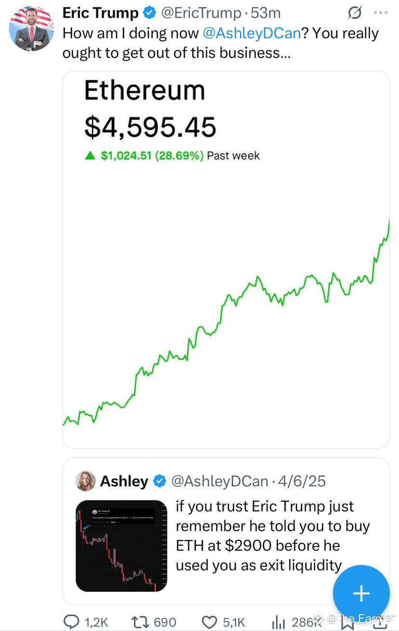Open the @EricTrump handle link
399x631 pixels.
(202, 13)
